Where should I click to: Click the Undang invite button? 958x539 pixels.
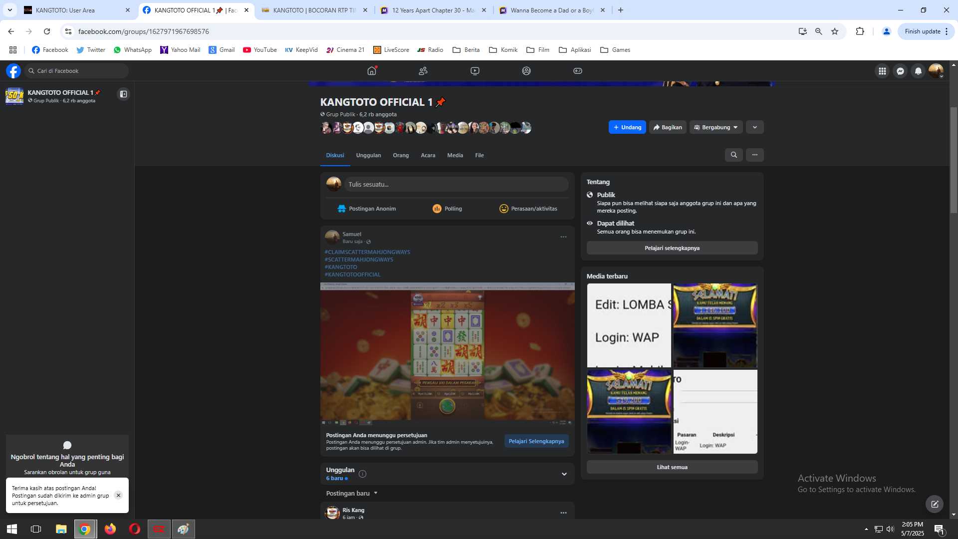pos(627,127)
